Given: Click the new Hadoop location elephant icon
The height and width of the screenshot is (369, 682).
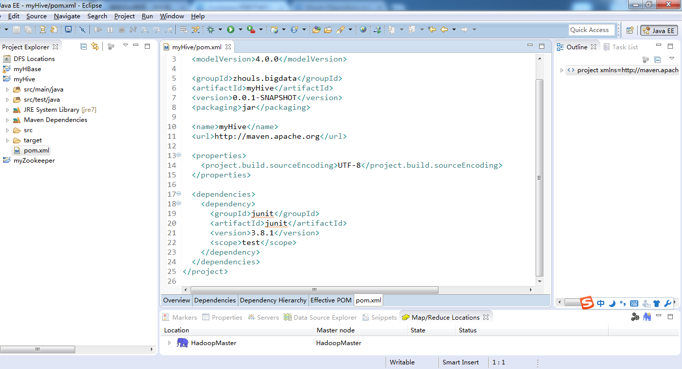Looking at the screenshot, I should click(x=647, y=317).
